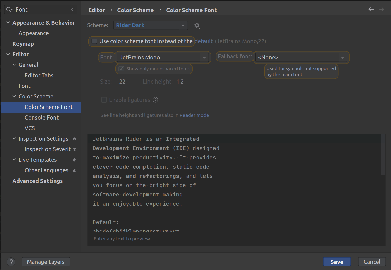Select Editor Tabs settings page
The height and width of the screenshot is (270, 391).
tap(39, 75)
